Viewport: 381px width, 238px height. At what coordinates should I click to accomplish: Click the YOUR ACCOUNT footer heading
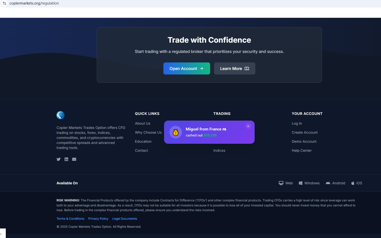[307, 114]
